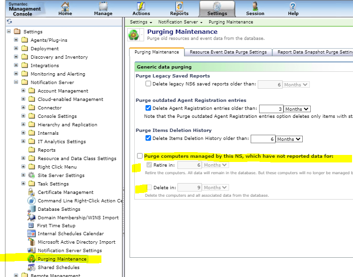Open the Help menu icon
Image resolution: width=353 pixels, height=277 pixels.
click(293, 6)
